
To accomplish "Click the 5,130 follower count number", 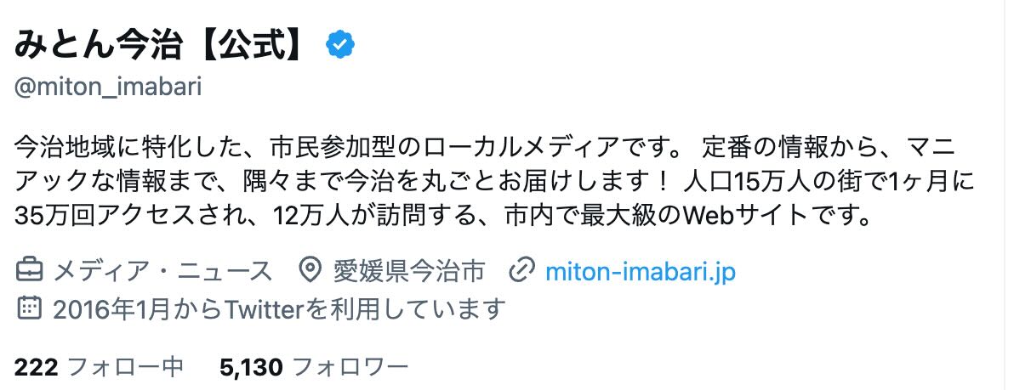I will click(252, 367).
